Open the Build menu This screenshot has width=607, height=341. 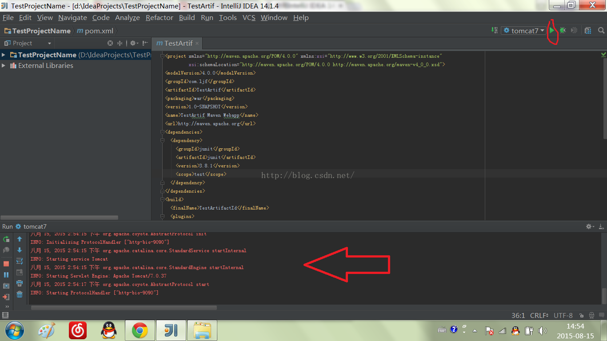click(x=187, y=18)
